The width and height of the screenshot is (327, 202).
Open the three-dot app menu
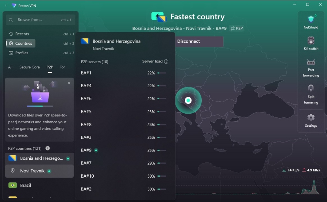click(6, 5)
